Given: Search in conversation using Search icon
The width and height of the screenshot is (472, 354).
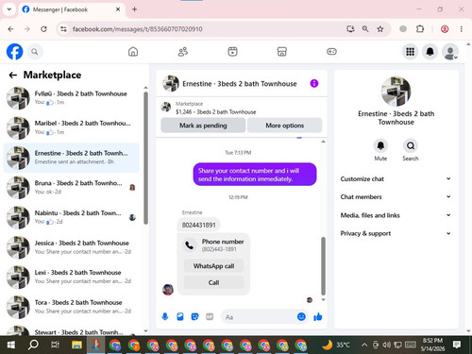Looking at the screenshot, I should pyautogui.click(x=411, y=145).
